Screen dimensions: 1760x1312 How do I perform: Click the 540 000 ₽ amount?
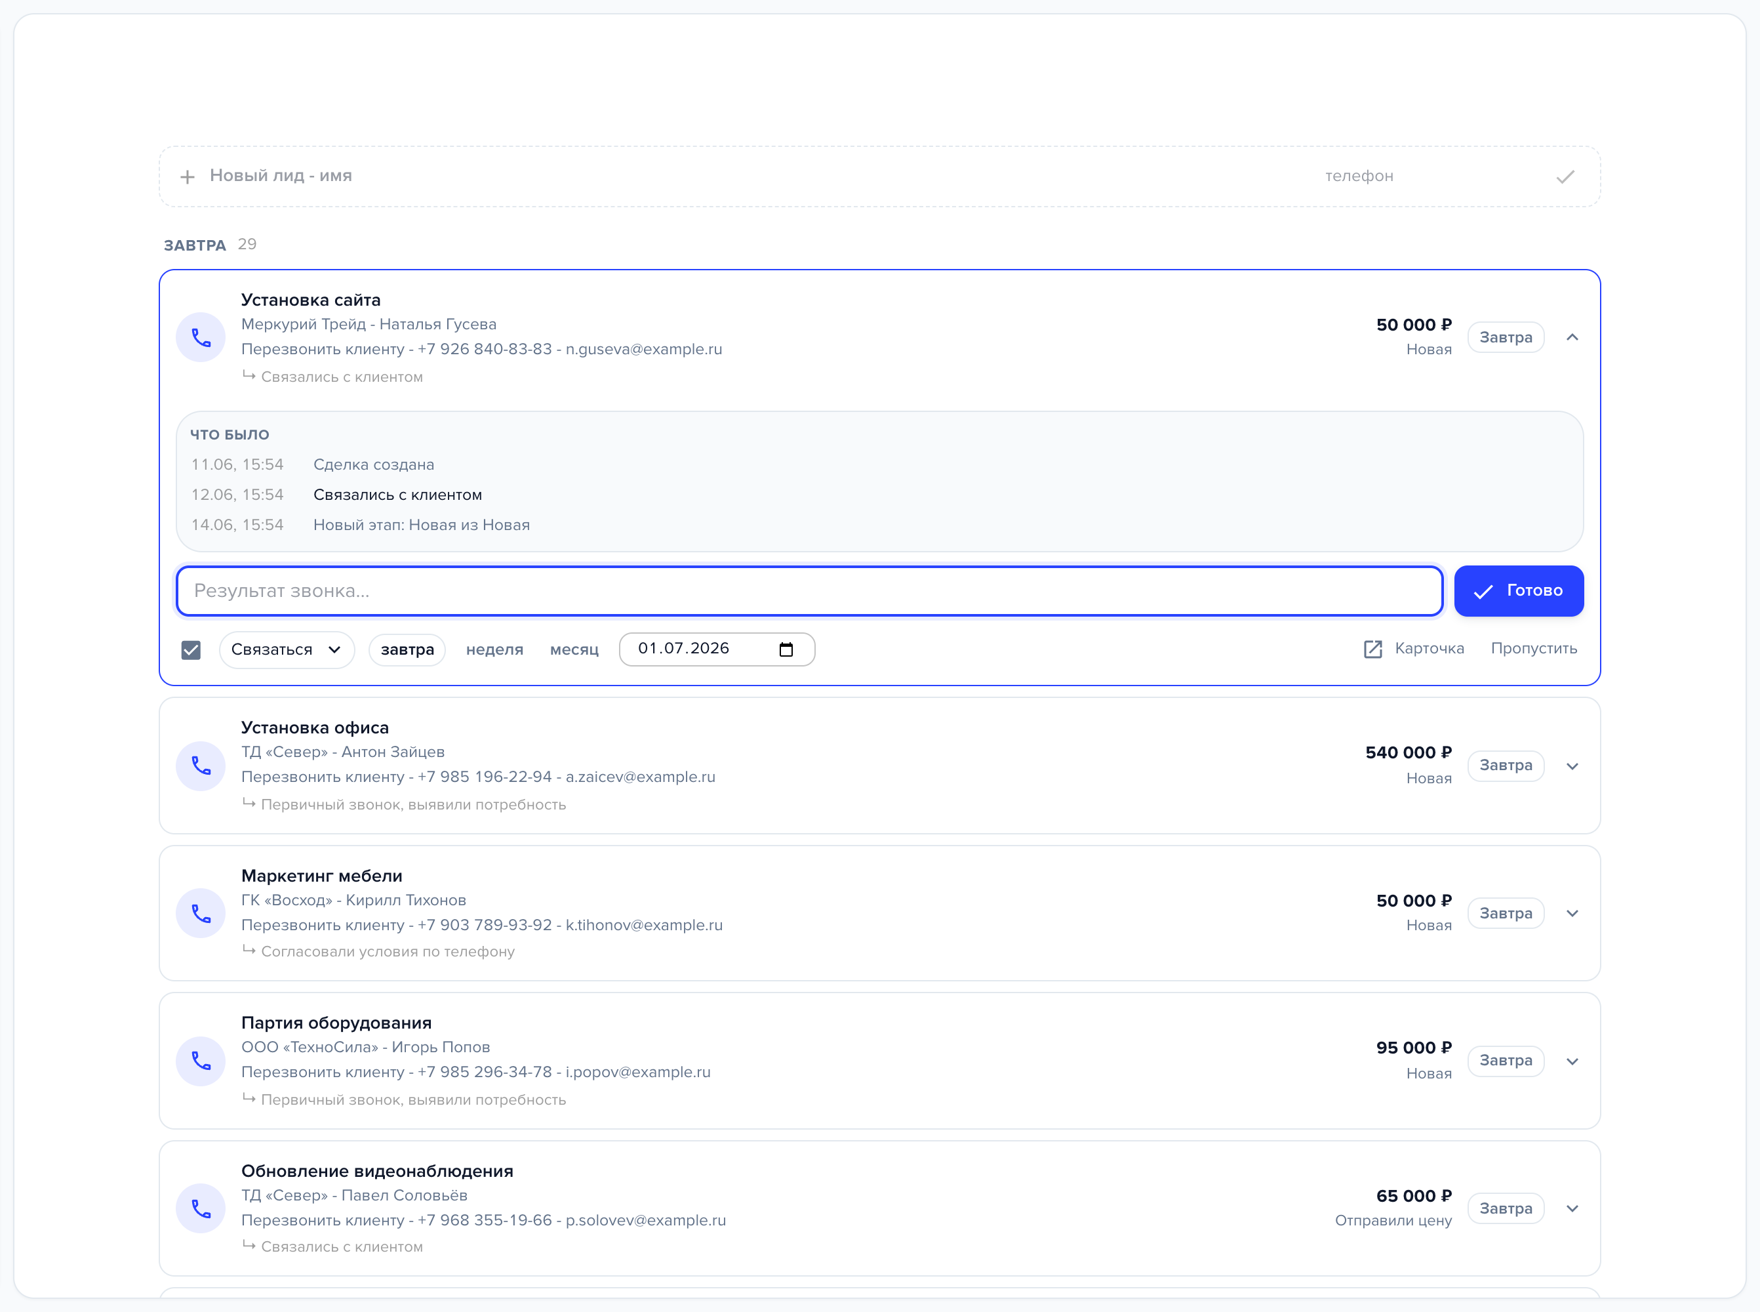click(x=1407, y=752)
